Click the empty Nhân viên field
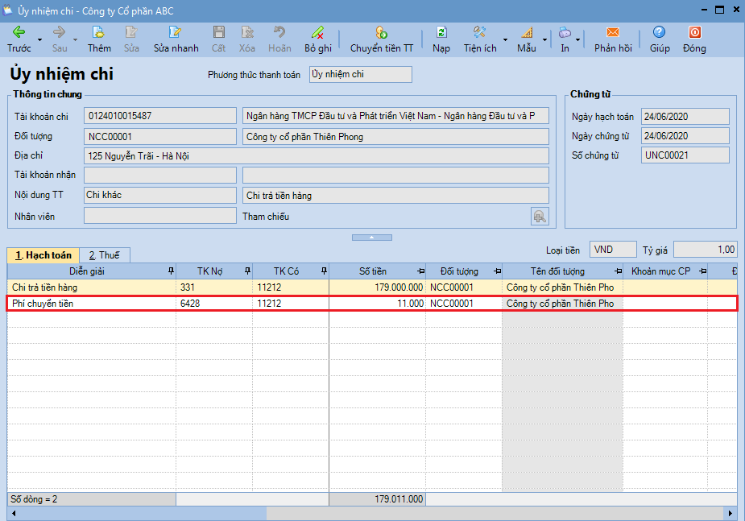The height and width of the screenshot is (521, 745). pos(160,216)
